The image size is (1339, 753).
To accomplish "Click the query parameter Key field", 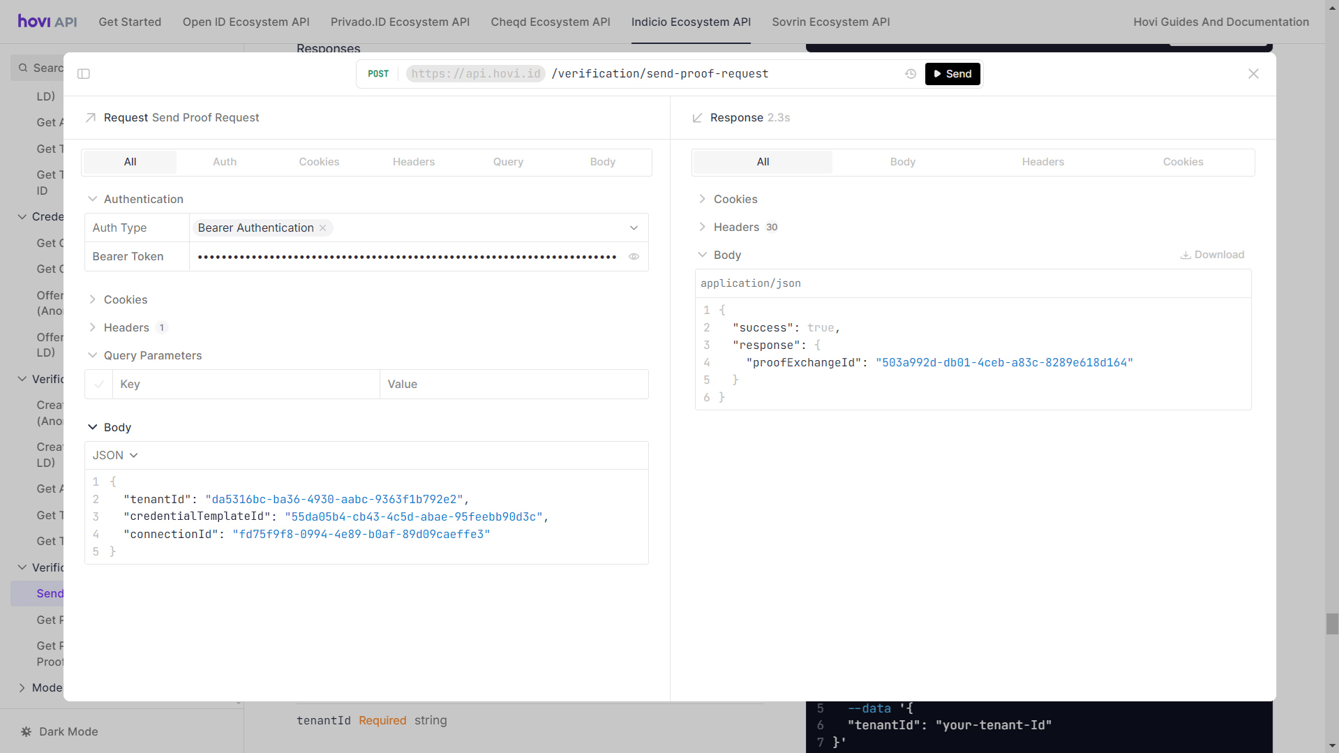I will click(x=246, y=385).
